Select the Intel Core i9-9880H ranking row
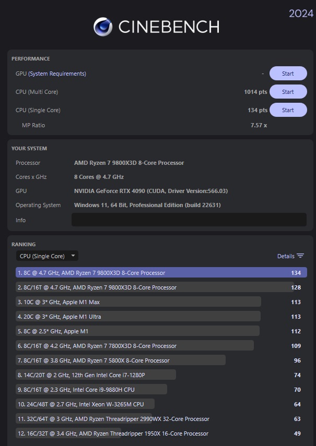 click(161, 389)
